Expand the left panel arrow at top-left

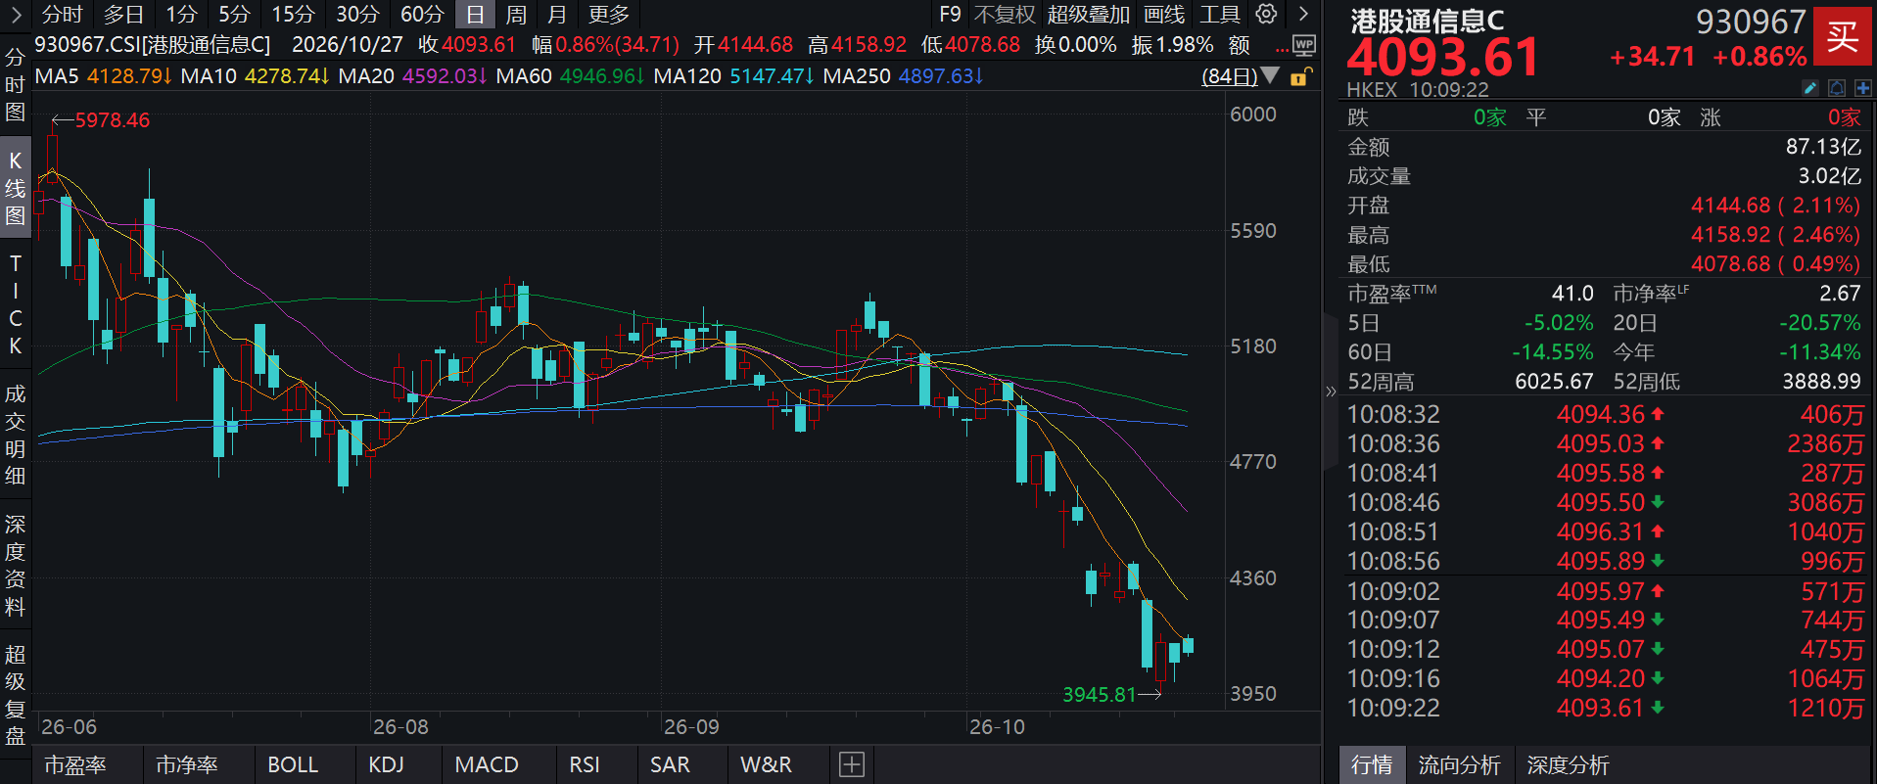tap(15, 14)
